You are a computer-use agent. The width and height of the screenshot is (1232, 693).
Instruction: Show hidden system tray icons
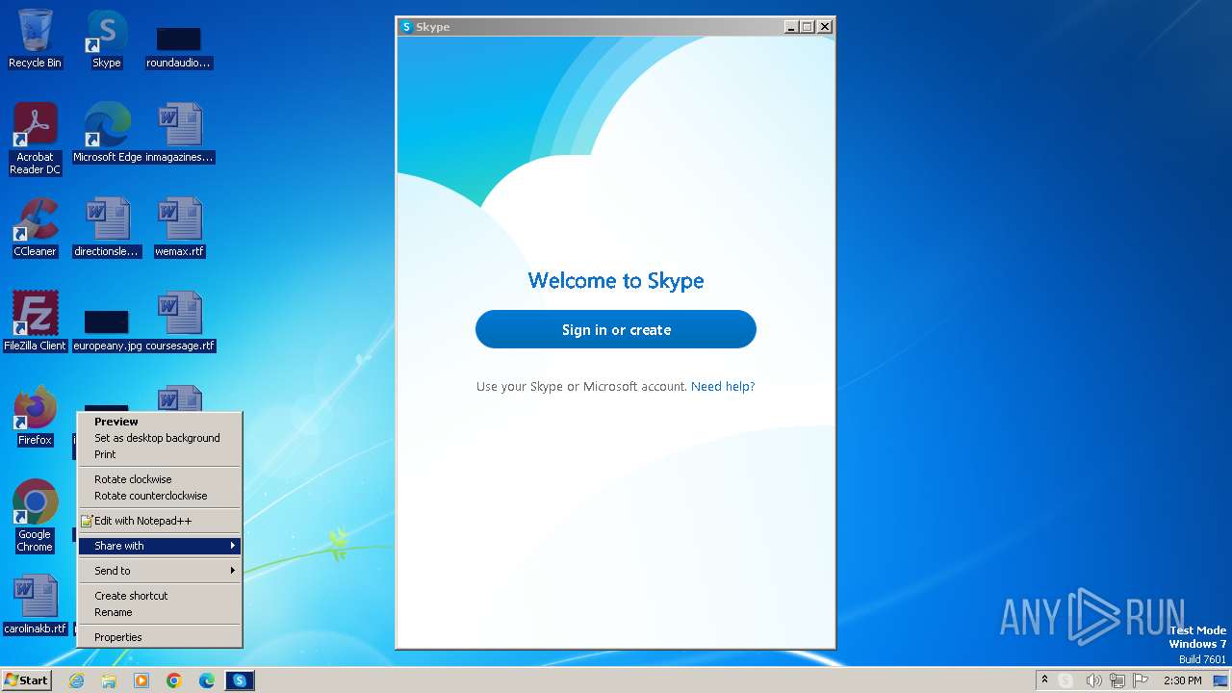click(x=1044, y=680)
